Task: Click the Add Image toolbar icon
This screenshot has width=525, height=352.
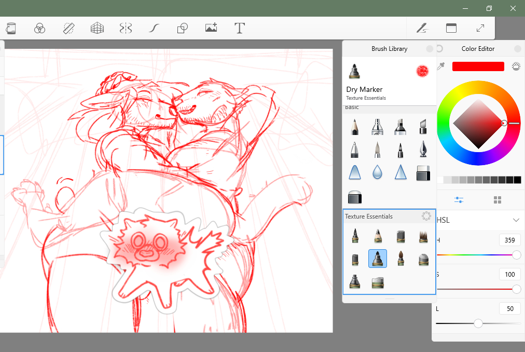Action: tap(211, 28)
